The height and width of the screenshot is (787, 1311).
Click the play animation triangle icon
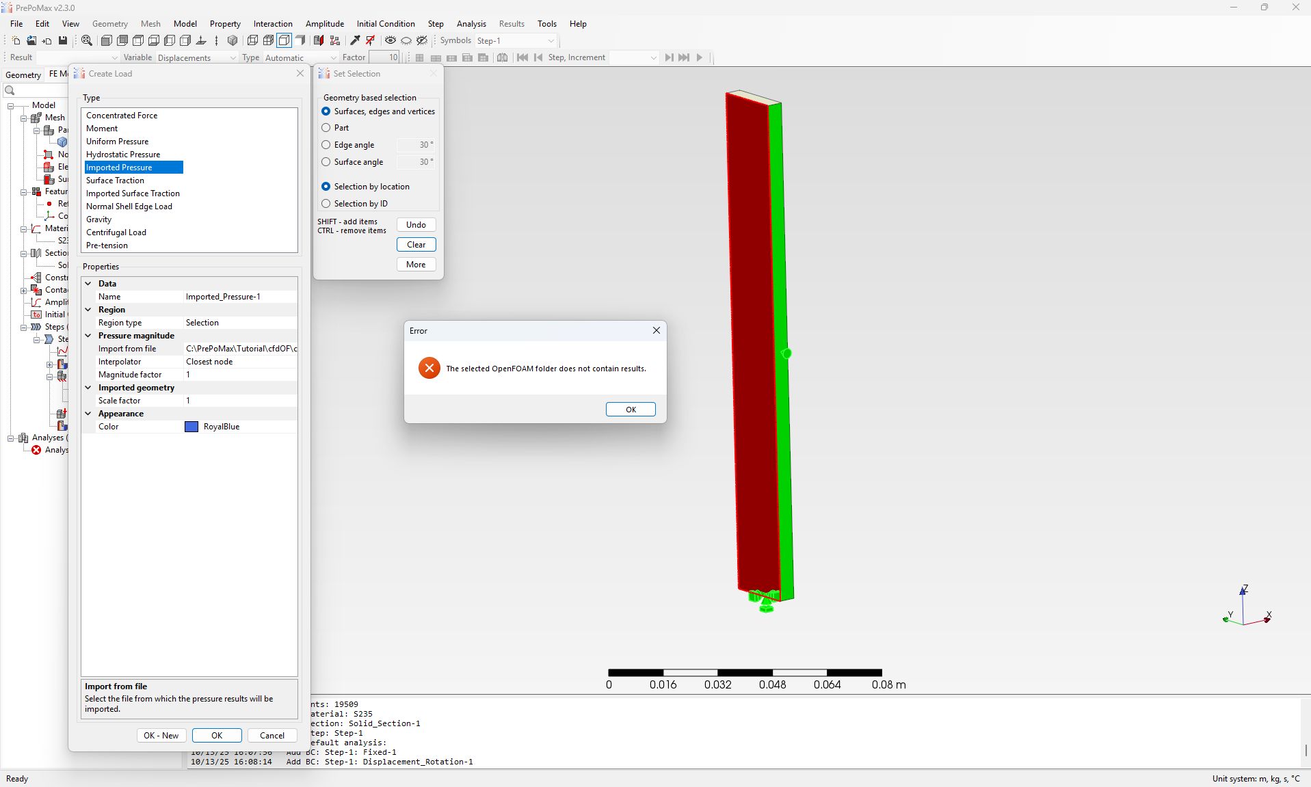pyautogui.click(x=700, y=57)
